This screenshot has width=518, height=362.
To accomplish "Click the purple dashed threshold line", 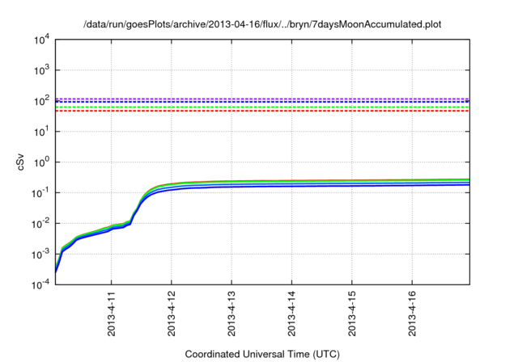I will (x=262, y=99).
